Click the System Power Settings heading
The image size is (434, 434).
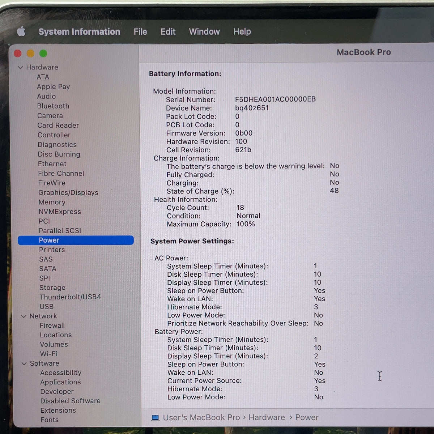click(192, 241)
